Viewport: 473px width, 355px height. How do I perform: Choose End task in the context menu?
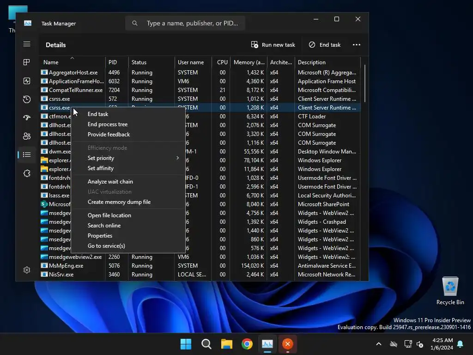(128, 114)
